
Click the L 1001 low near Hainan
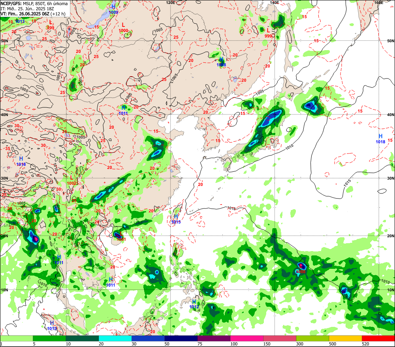(x=121, y=236)
